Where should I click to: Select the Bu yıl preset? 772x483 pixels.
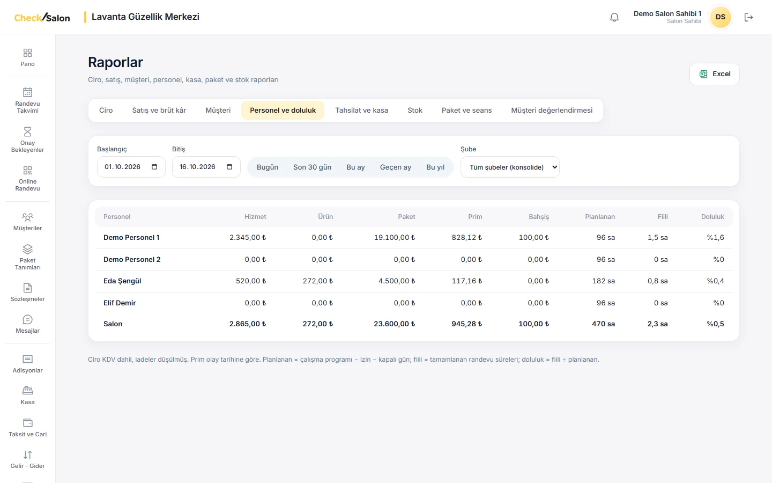pyautogui.click(x=435, y=167)
